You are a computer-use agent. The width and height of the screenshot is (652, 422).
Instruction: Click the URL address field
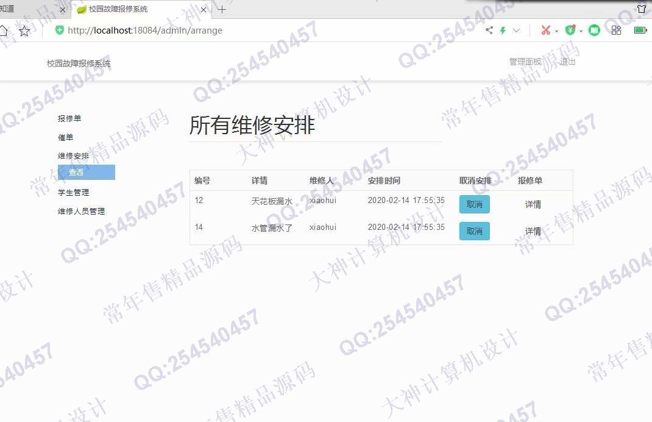[145, 30]
